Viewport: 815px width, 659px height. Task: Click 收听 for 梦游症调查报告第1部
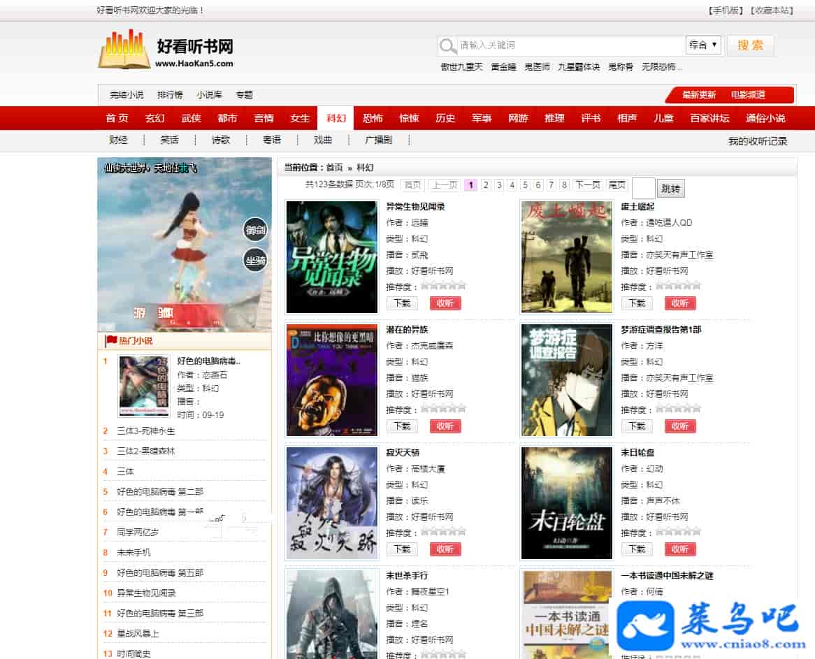click(680, 426)
